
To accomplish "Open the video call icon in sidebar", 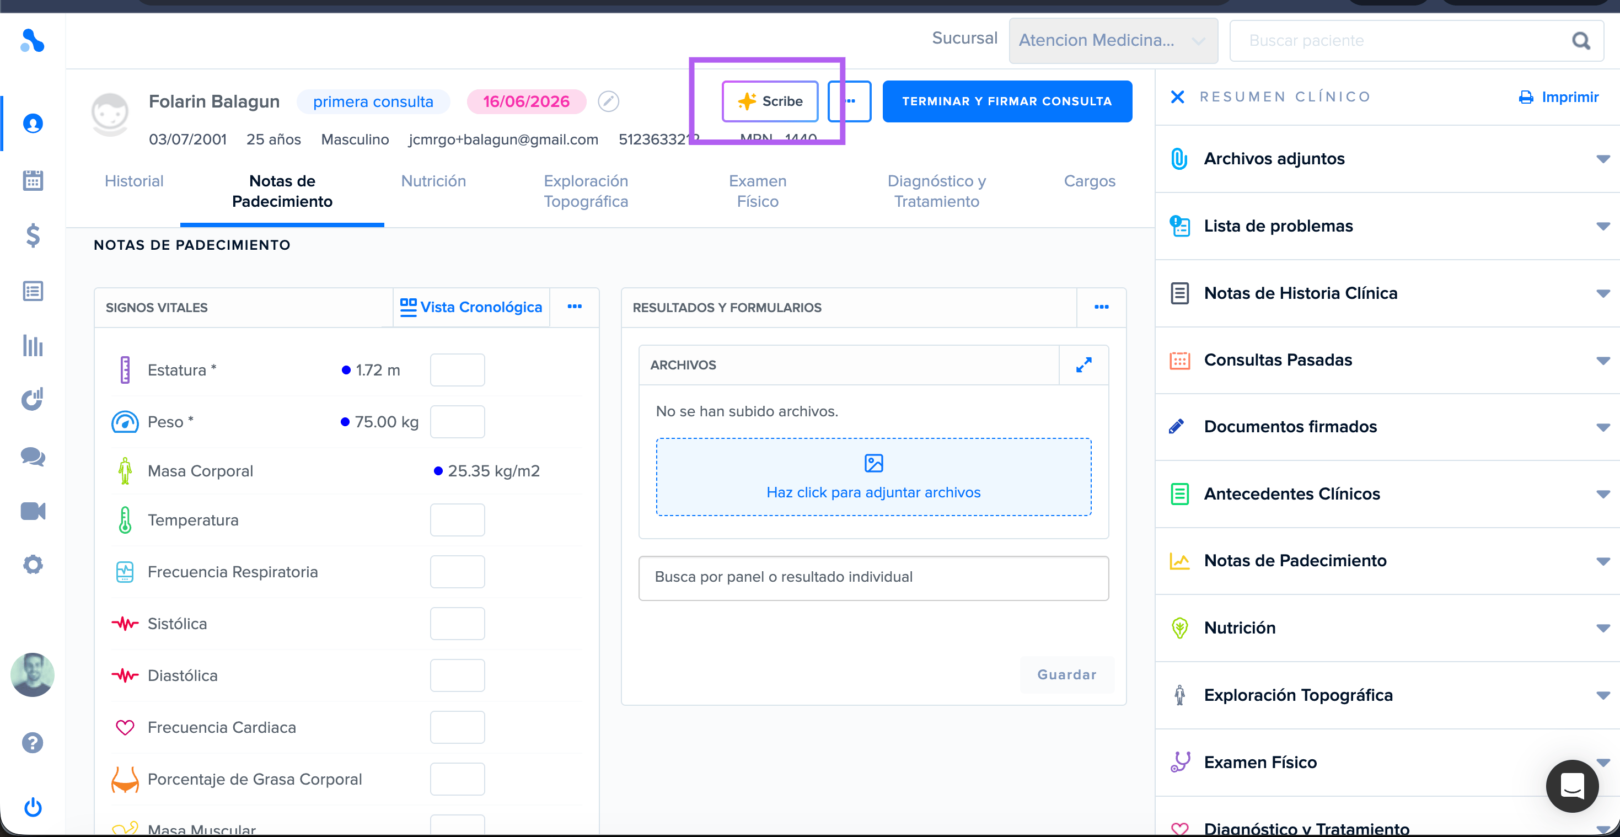I will (33, 511).
